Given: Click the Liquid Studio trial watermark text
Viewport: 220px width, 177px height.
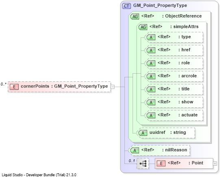Looking at the screenshot, I should coord(39,175).
